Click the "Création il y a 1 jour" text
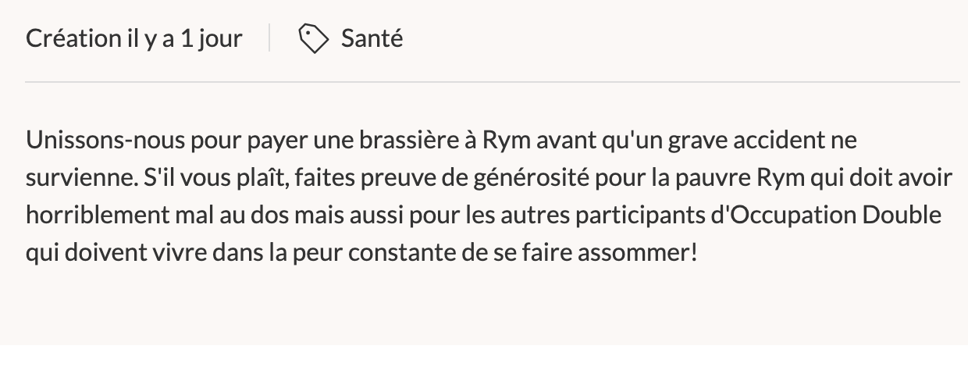Image resolution: width=968 pixels, height=392 pixels. point(134,38)
